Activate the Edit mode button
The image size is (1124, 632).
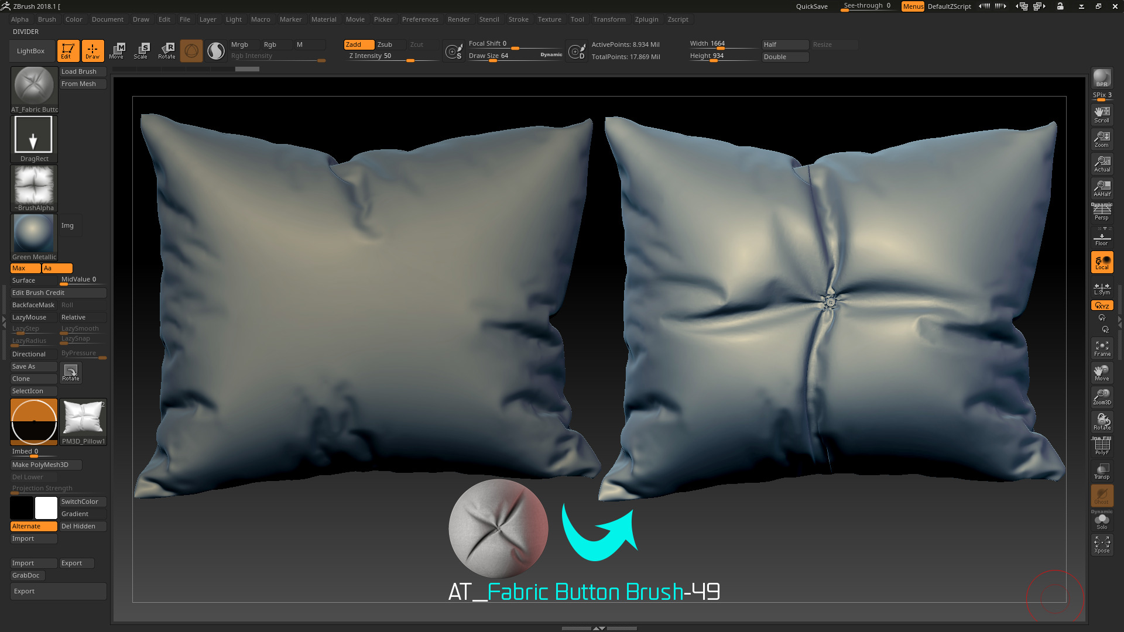(68, 51)
